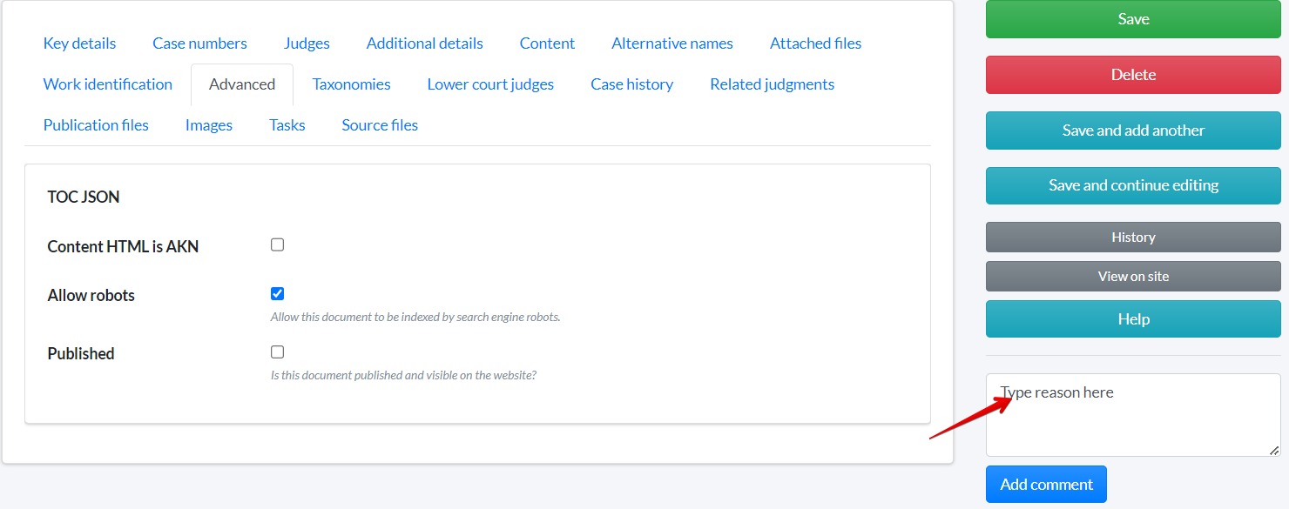1289x509 pixels.
Task: Click Save and continue editing
Action: click(1133, 185)
